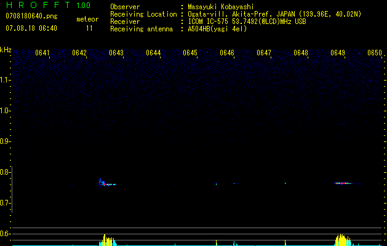The height and width of the screenshot is (246, 387).
Task: Click the receiver value ICOM IC-575 53.7492 MHz USB
Action: [247, 22]
